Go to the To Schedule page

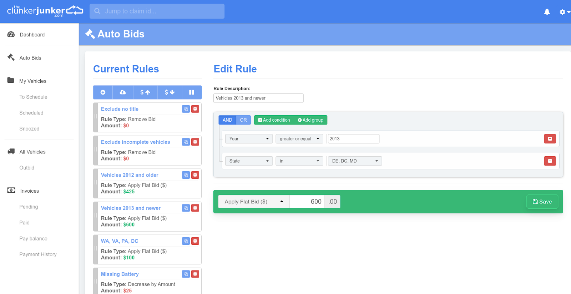coord(33,97)
